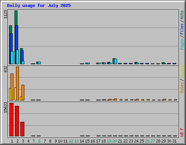
Task: Click the 'Hits' legend label
Action: [x=182, y=15]
